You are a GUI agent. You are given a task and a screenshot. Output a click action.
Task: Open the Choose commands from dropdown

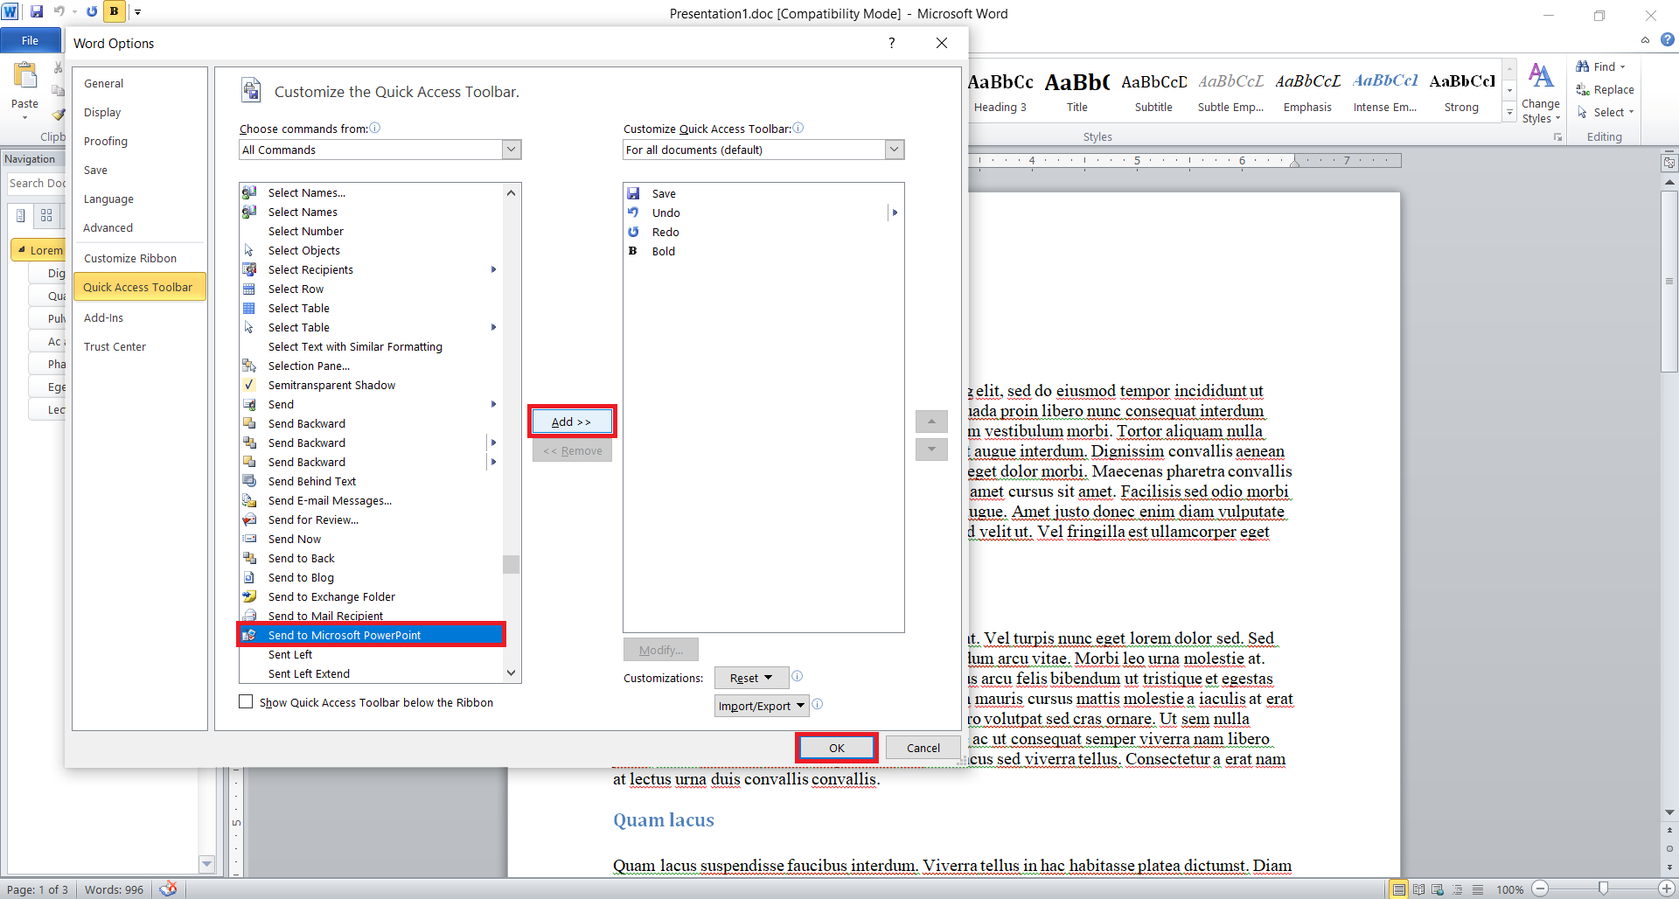(x=512, y=150)
